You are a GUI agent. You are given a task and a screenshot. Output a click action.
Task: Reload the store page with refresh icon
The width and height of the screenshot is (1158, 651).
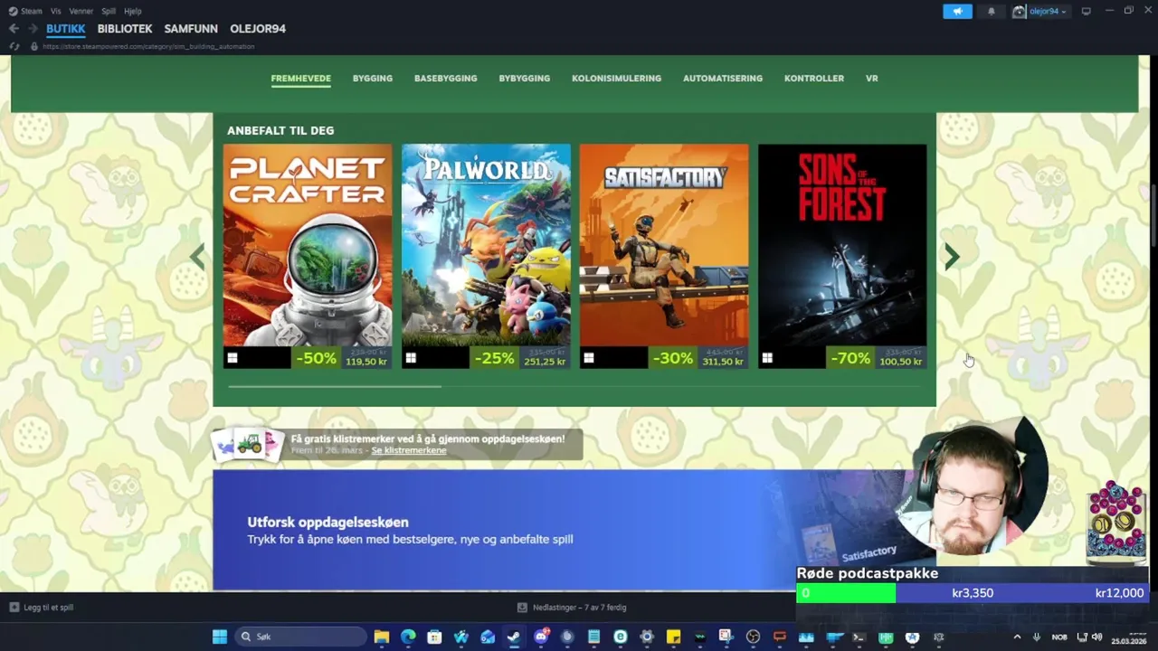click(14, 46)
